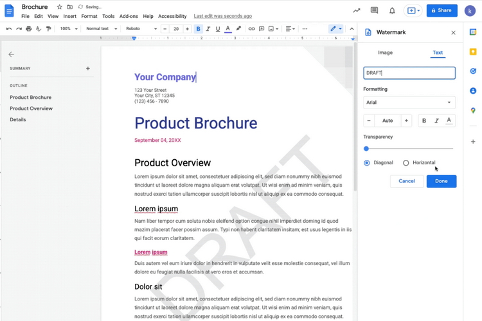482x321 pixels.
Task: Open the text alignment dropdown
Action: [x=290, y=28]
